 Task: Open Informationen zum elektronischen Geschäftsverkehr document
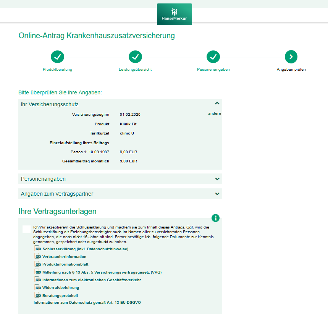[x=91, y=280]
